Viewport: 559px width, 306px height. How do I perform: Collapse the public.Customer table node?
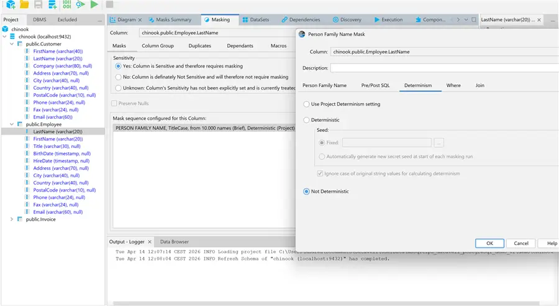pos(12,44)
